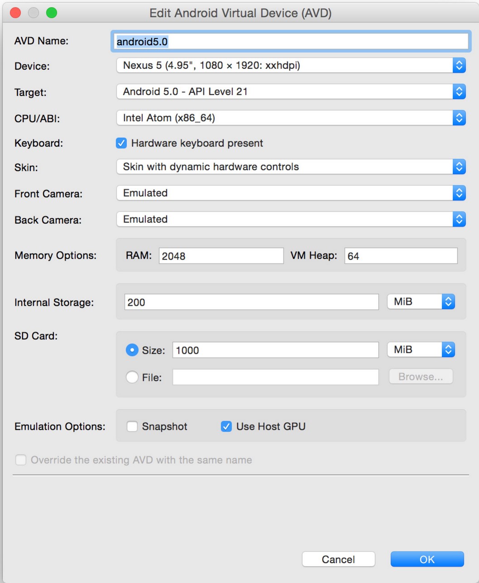
Task: Open the Internal Storage MiB unit dropdown
Action: 421,301
